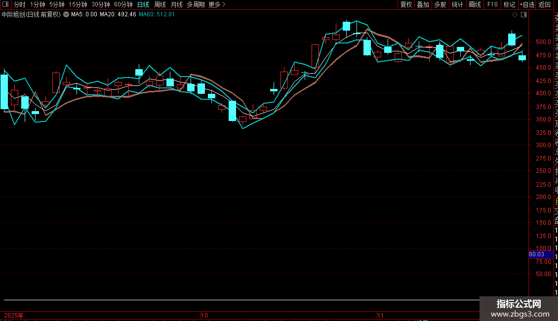558x321 pixels.
Task: Open the indicator settings dropdown next to 中际旭创
Action: coord(66,15)
